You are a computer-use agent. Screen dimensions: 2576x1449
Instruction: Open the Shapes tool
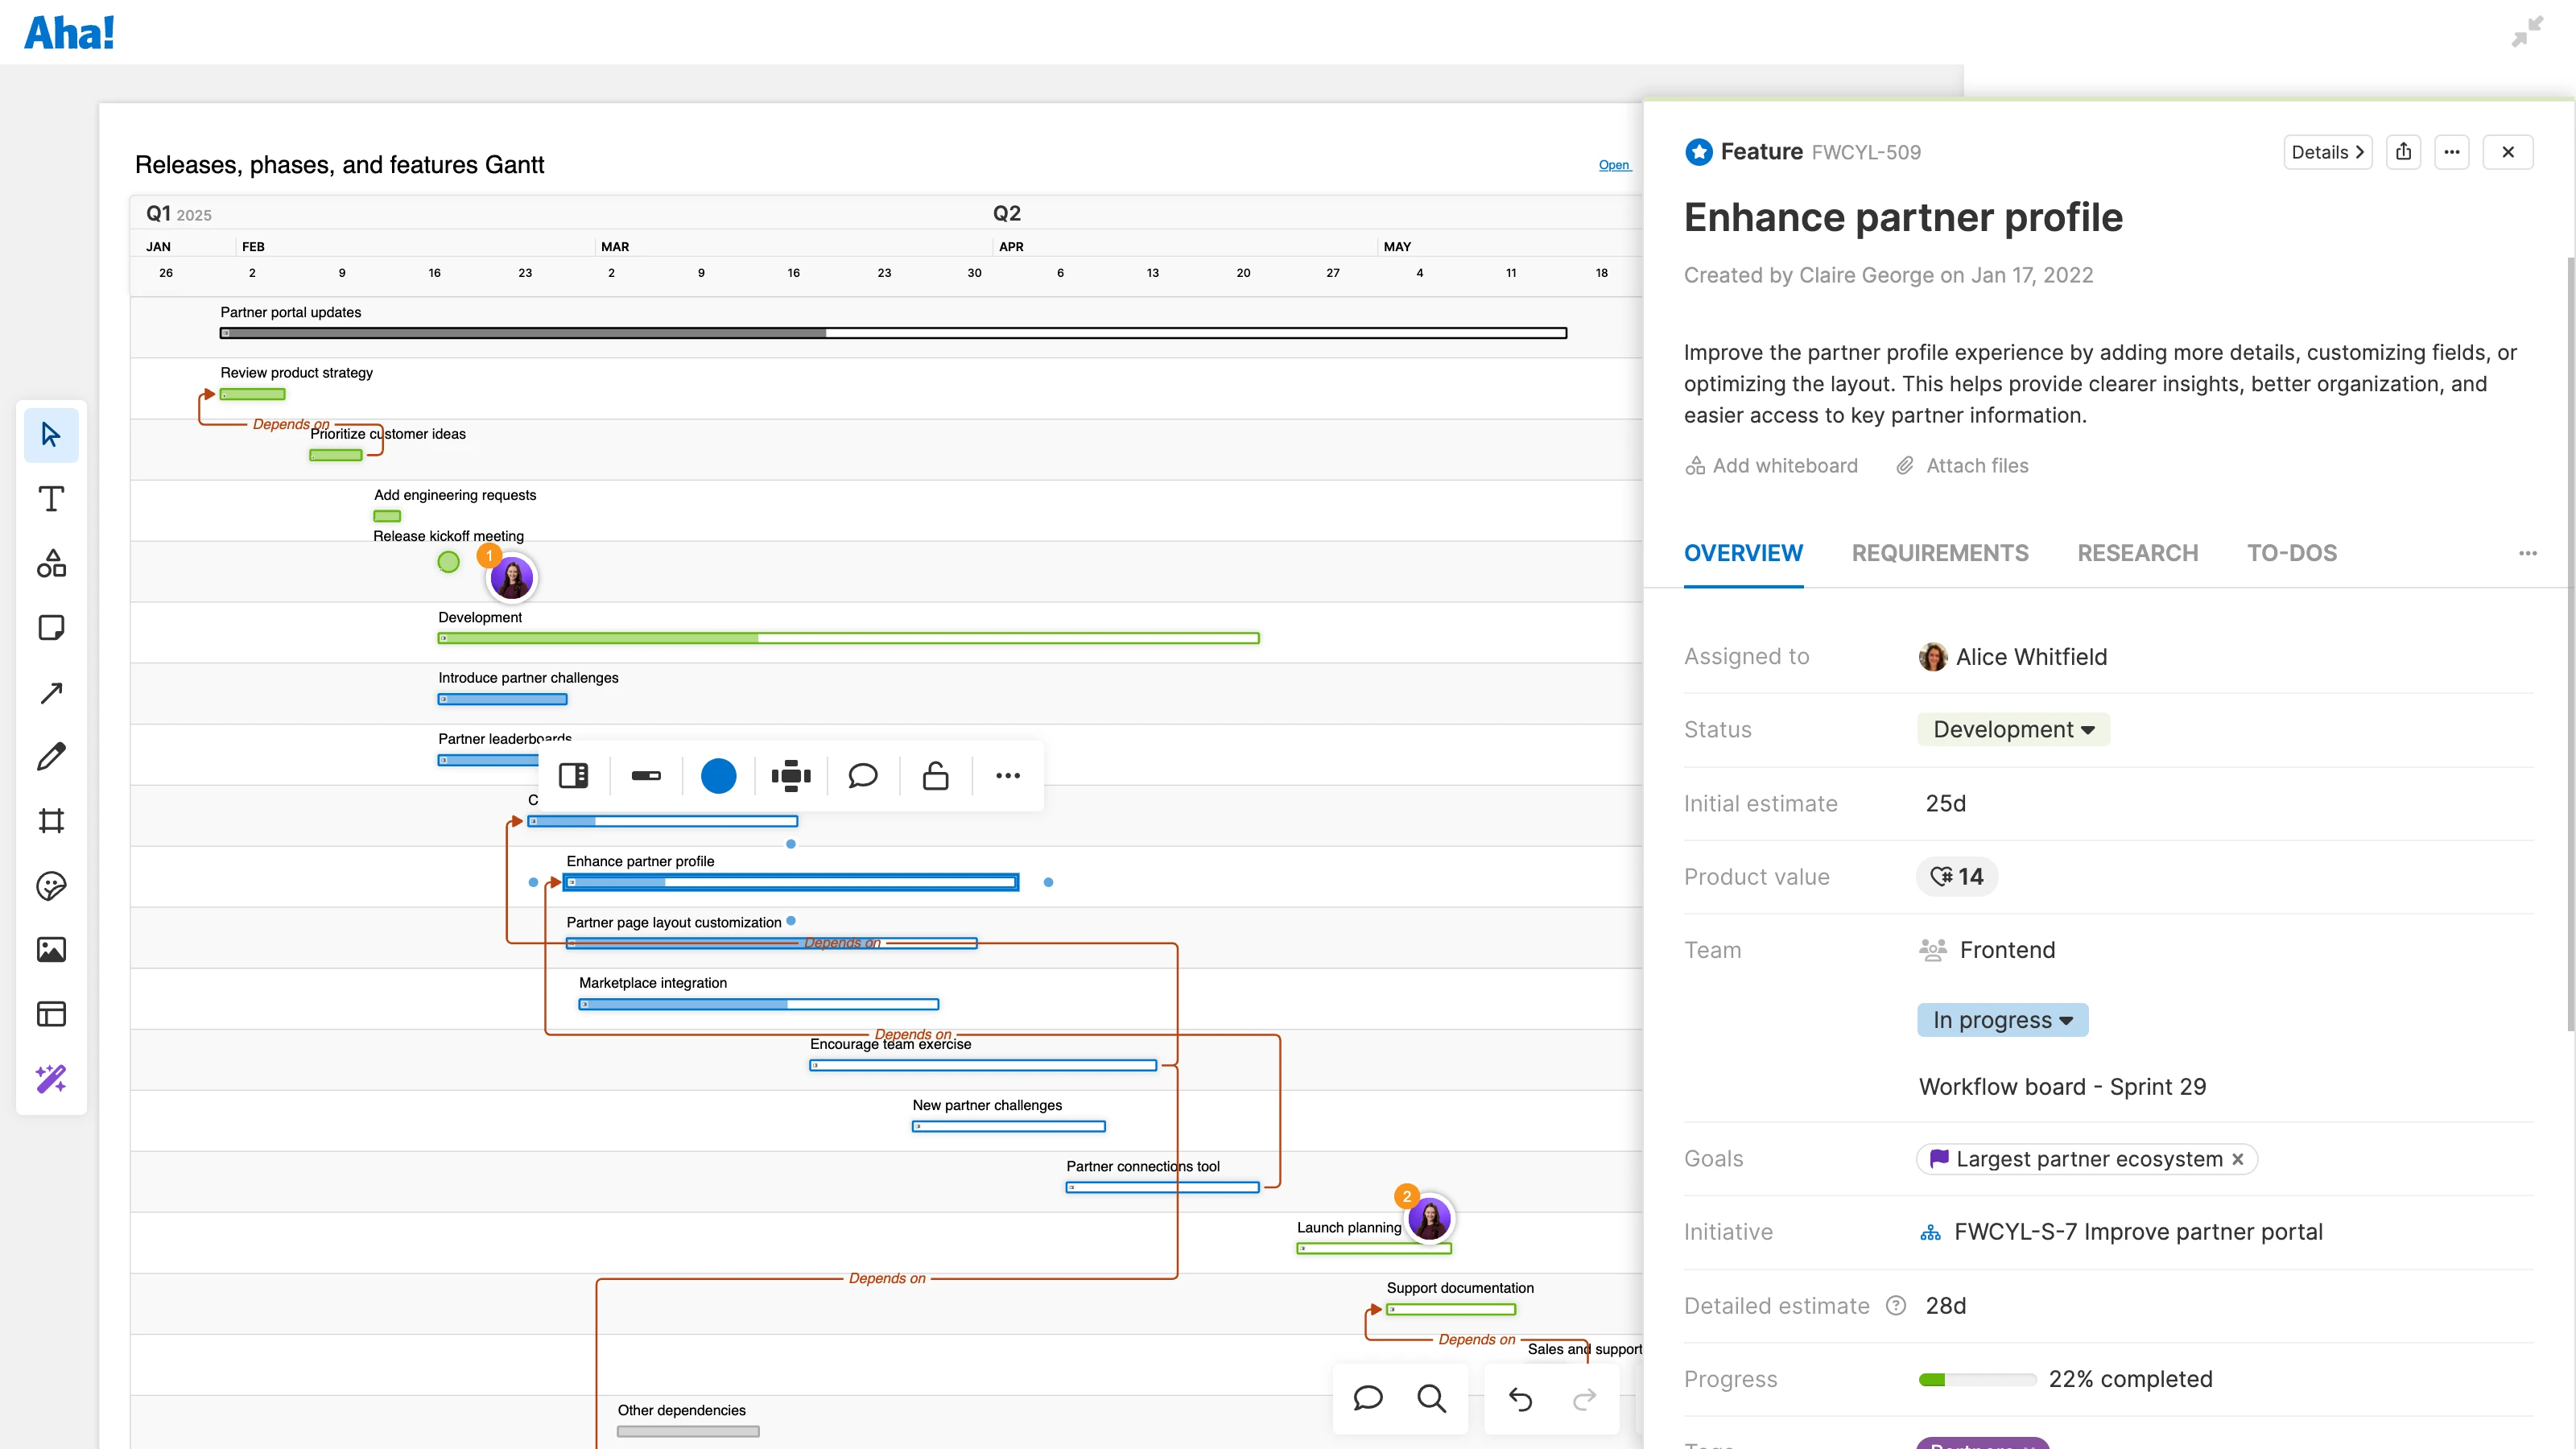coord(51,563)
